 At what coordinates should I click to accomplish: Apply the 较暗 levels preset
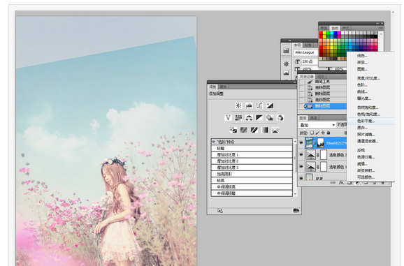[252, 148]
